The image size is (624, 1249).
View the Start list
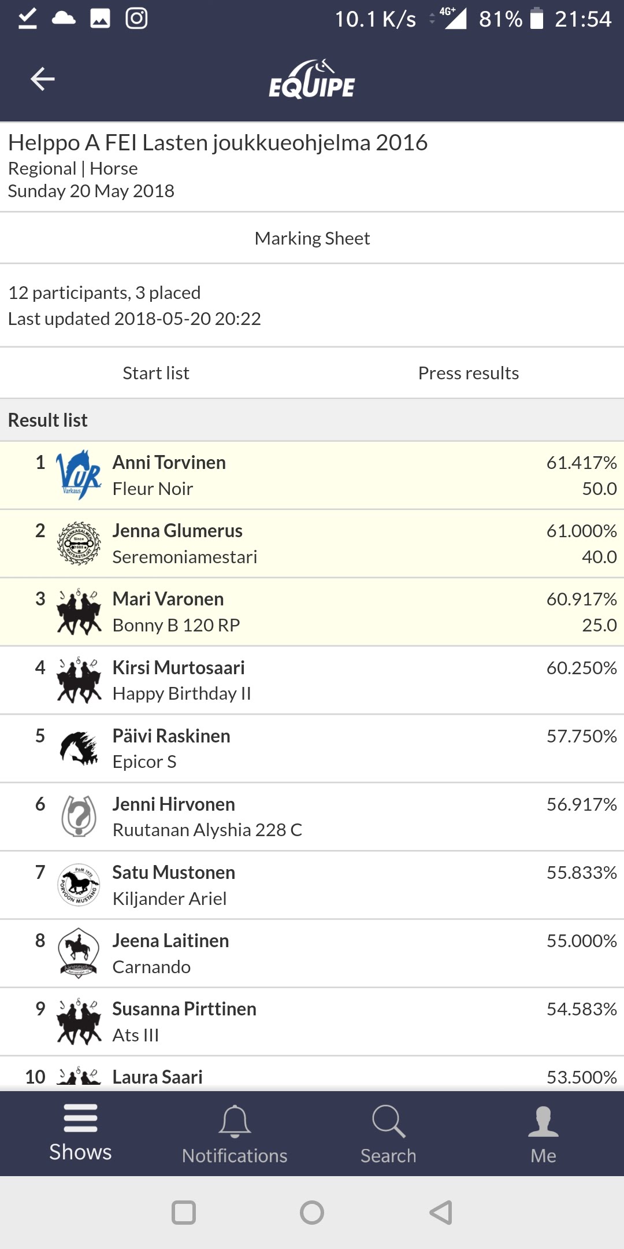point(156,373)
